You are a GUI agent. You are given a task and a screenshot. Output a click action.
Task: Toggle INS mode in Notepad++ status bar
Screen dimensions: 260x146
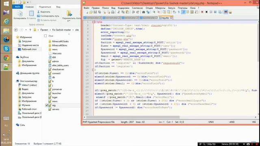click(x=254, y=122)
